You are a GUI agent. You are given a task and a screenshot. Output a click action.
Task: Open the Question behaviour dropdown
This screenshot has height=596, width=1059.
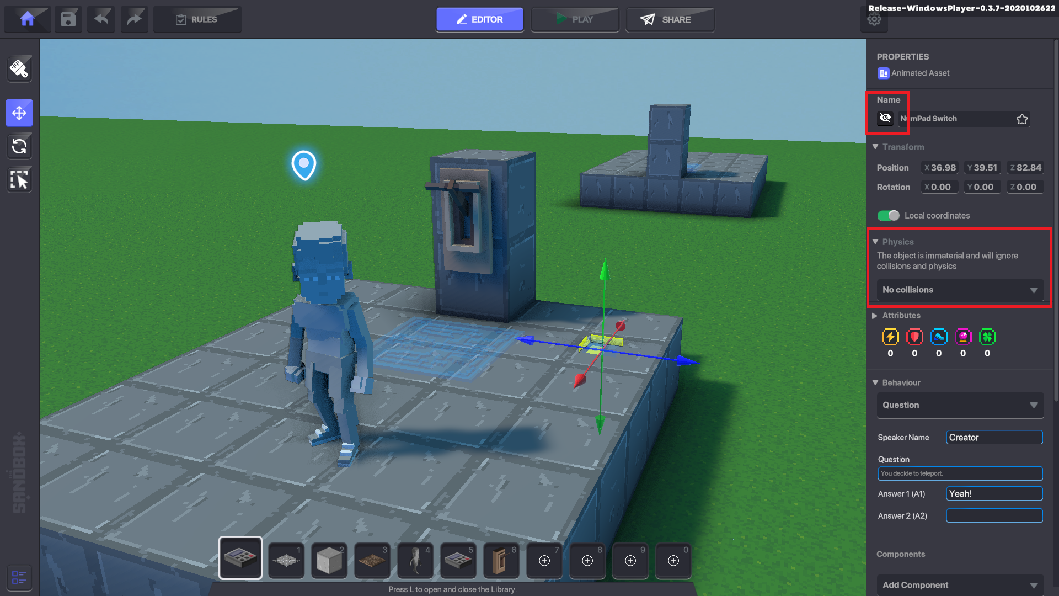[960, 405]
